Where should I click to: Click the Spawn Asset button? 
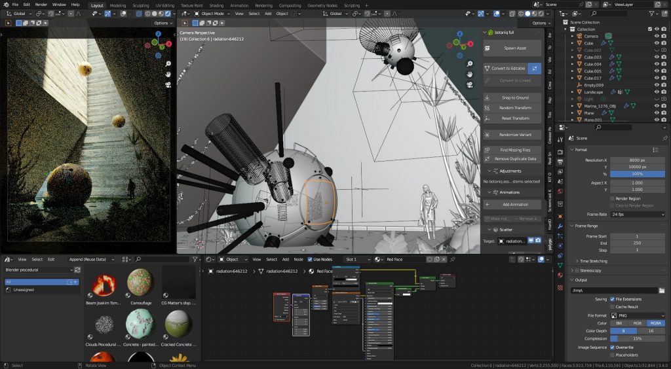click(x=512, y=48)
